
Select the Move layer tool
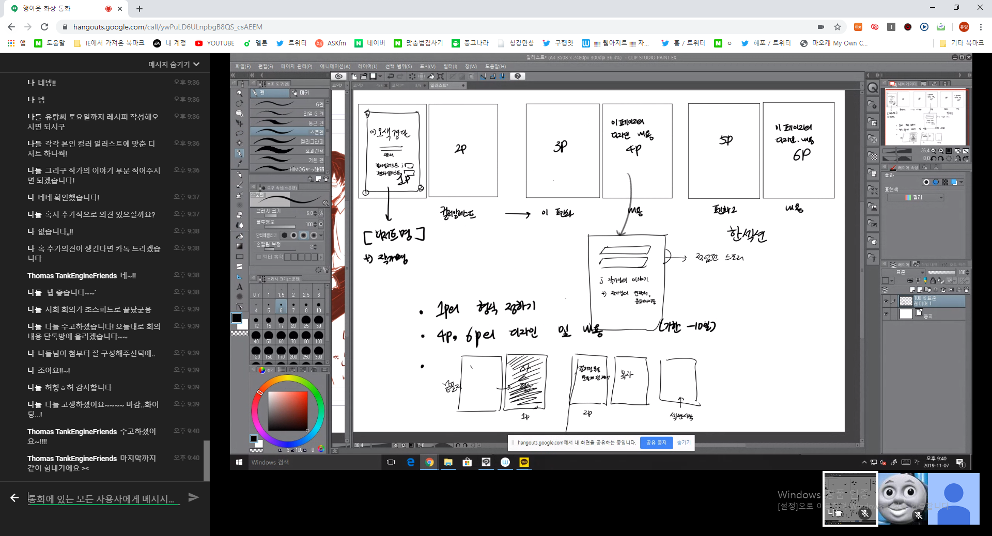click(x=239, y=123)
